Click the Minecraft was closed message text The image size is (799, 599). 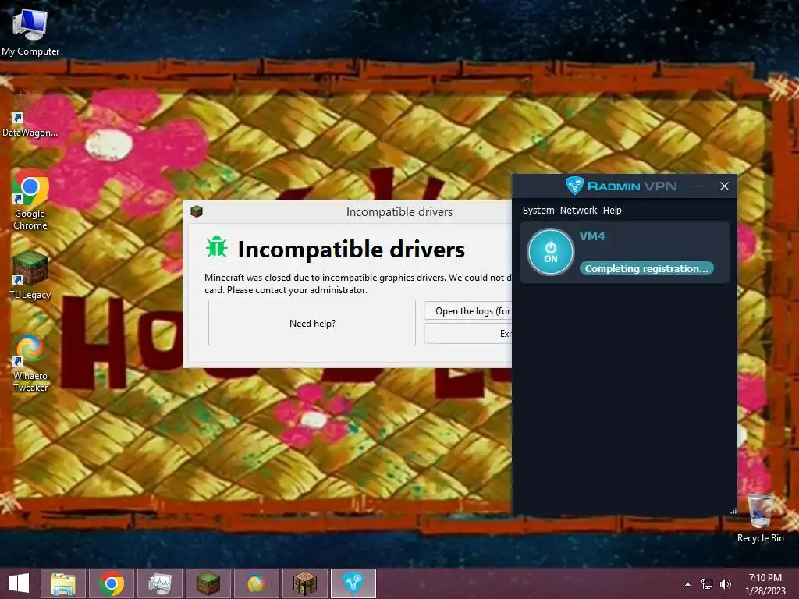click(357, 284)
